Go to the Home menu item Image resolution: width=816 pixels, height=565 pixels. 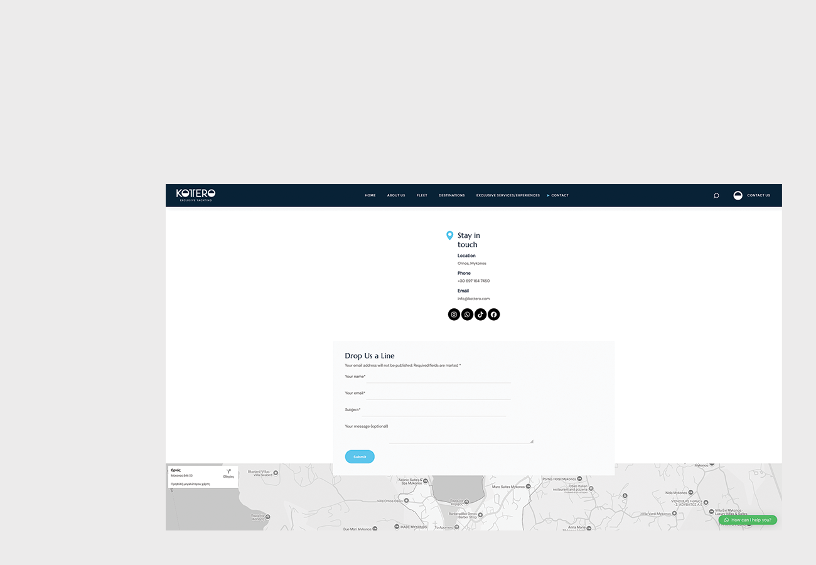(x=370, y=195)
